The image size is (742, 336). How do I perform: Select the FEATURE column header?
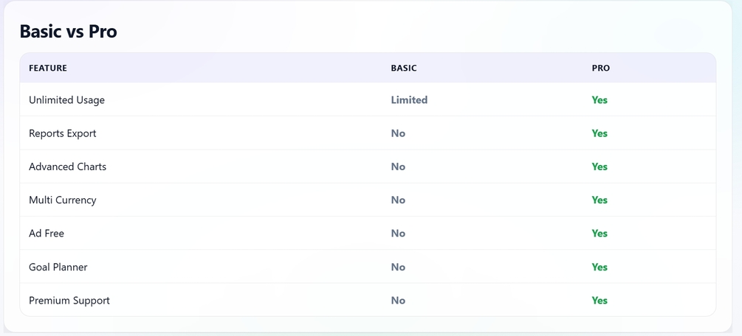48,68
